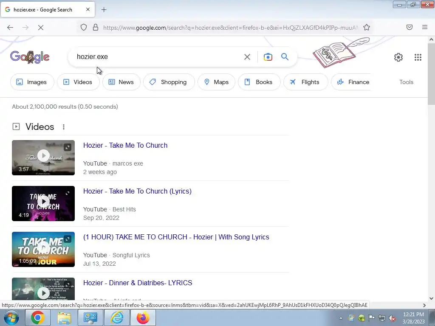
Task: Launch Internet Explorer from taskbar
Action: click(117, 318)
